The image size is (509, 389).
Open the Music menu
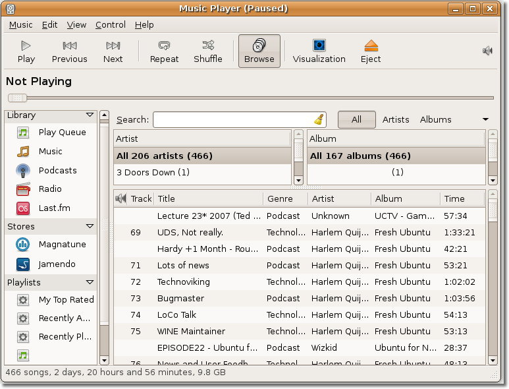pos(21,24)
